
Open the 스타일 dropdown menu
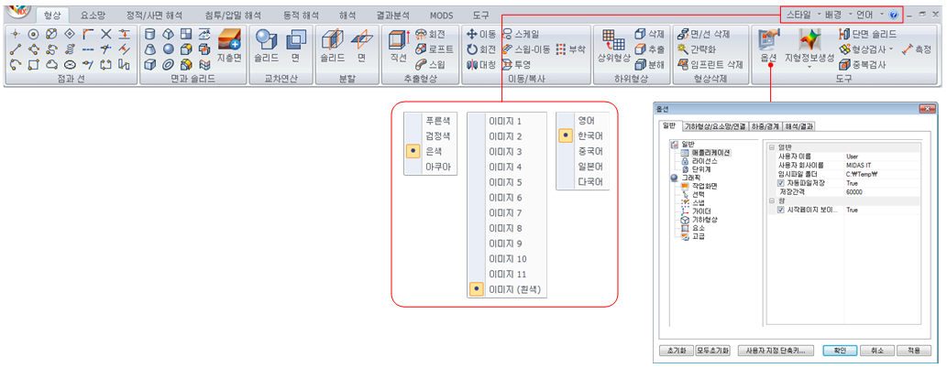pyautogui.click(x=803, y=15)
